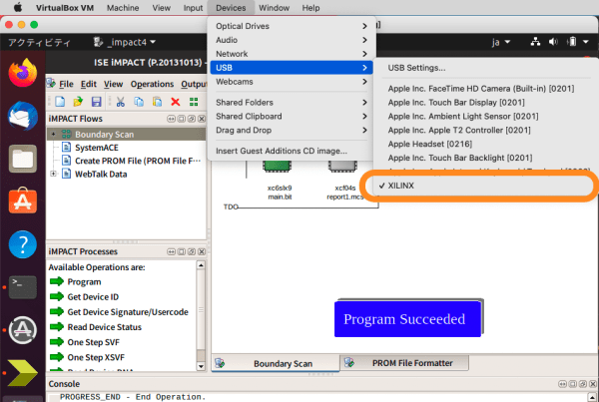Click the Paste toolbar icon
599x402 pixels.
(157, 102)
